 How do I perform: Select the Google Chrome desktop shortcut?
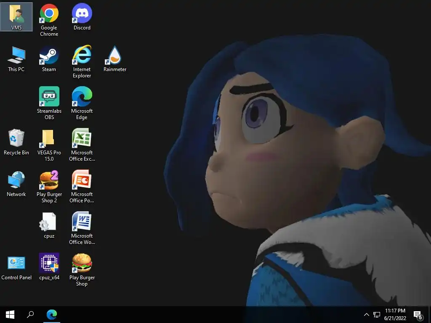click(x=49, y=20)
